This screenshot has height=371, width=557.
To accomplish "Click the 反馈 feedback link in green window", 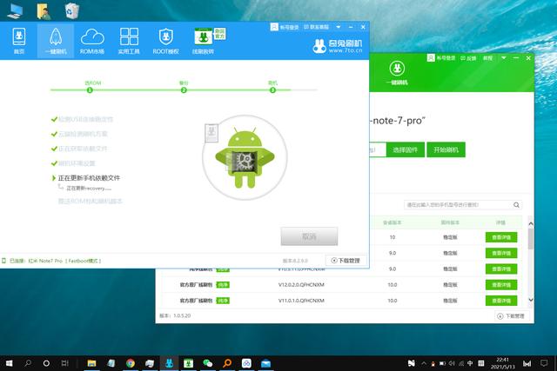I will 468,58.
